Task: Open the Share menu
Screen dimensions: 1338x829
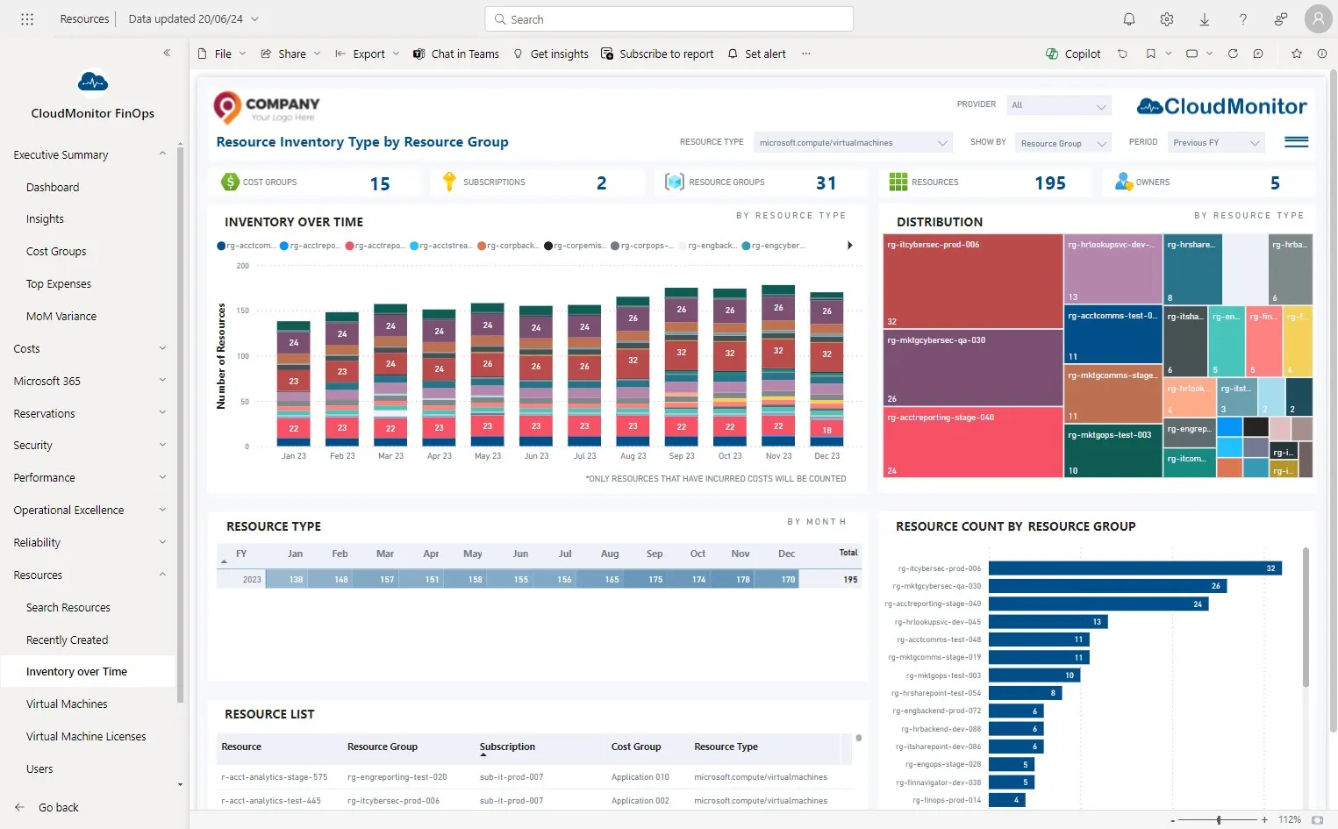Action: (290, 54)
